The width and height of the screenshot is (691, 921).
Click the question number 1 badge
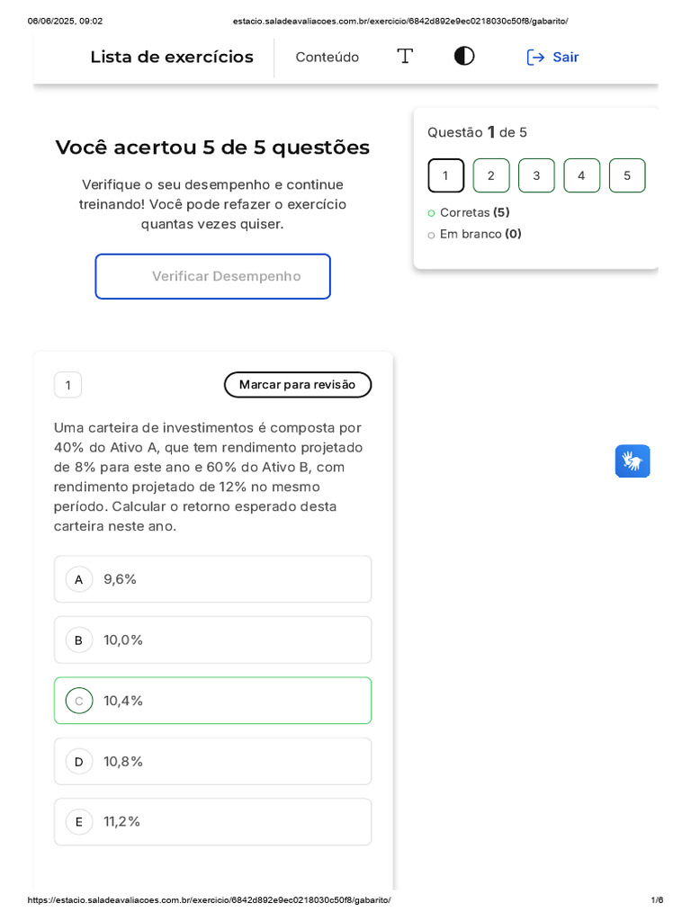click(67, 385)
